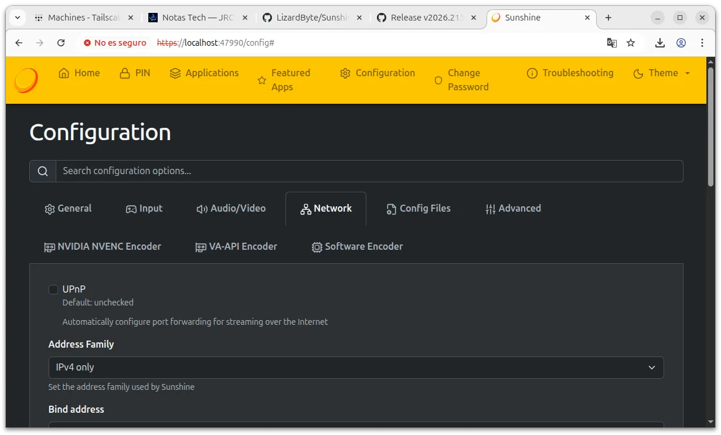Click the translate page icon
Viewport: 721px width, 435px height.
[611, 43]
